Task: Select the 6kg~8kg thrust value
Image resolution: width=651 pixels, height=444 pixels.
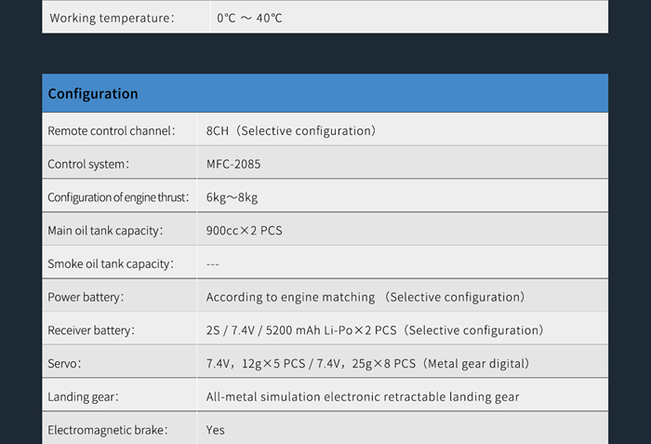Action: (232, 197)
